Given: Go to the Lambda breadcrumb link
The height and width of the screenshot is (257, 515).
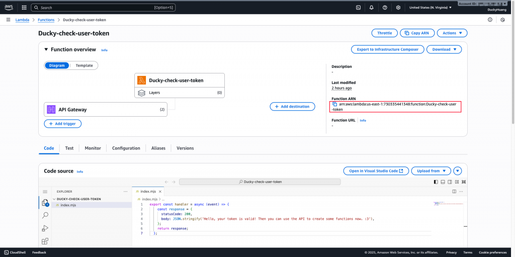Looking at the screenshot, I should tap(22, 20).
